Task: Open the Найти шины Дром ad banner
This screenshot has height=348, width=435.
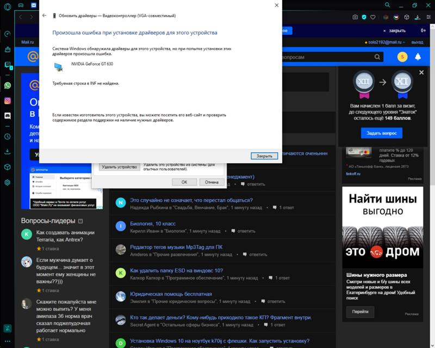Action: (383, 227)
